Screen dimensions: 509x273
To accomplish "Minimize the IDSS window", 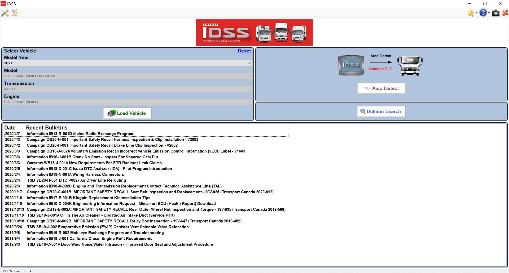I will click(x=469, y=4).
